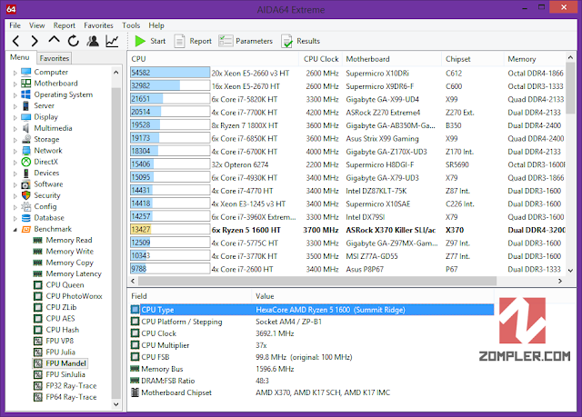Expand the Display tree node
Image resolution: width=582 pixels, height=417 pixels.
click(x=15, y=117)
